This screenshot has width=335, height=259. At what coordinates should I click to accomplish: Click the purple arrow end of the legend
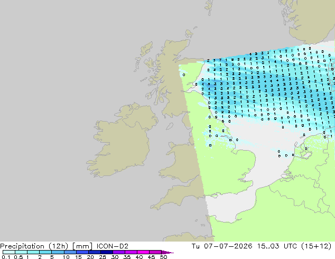(168, 252)
